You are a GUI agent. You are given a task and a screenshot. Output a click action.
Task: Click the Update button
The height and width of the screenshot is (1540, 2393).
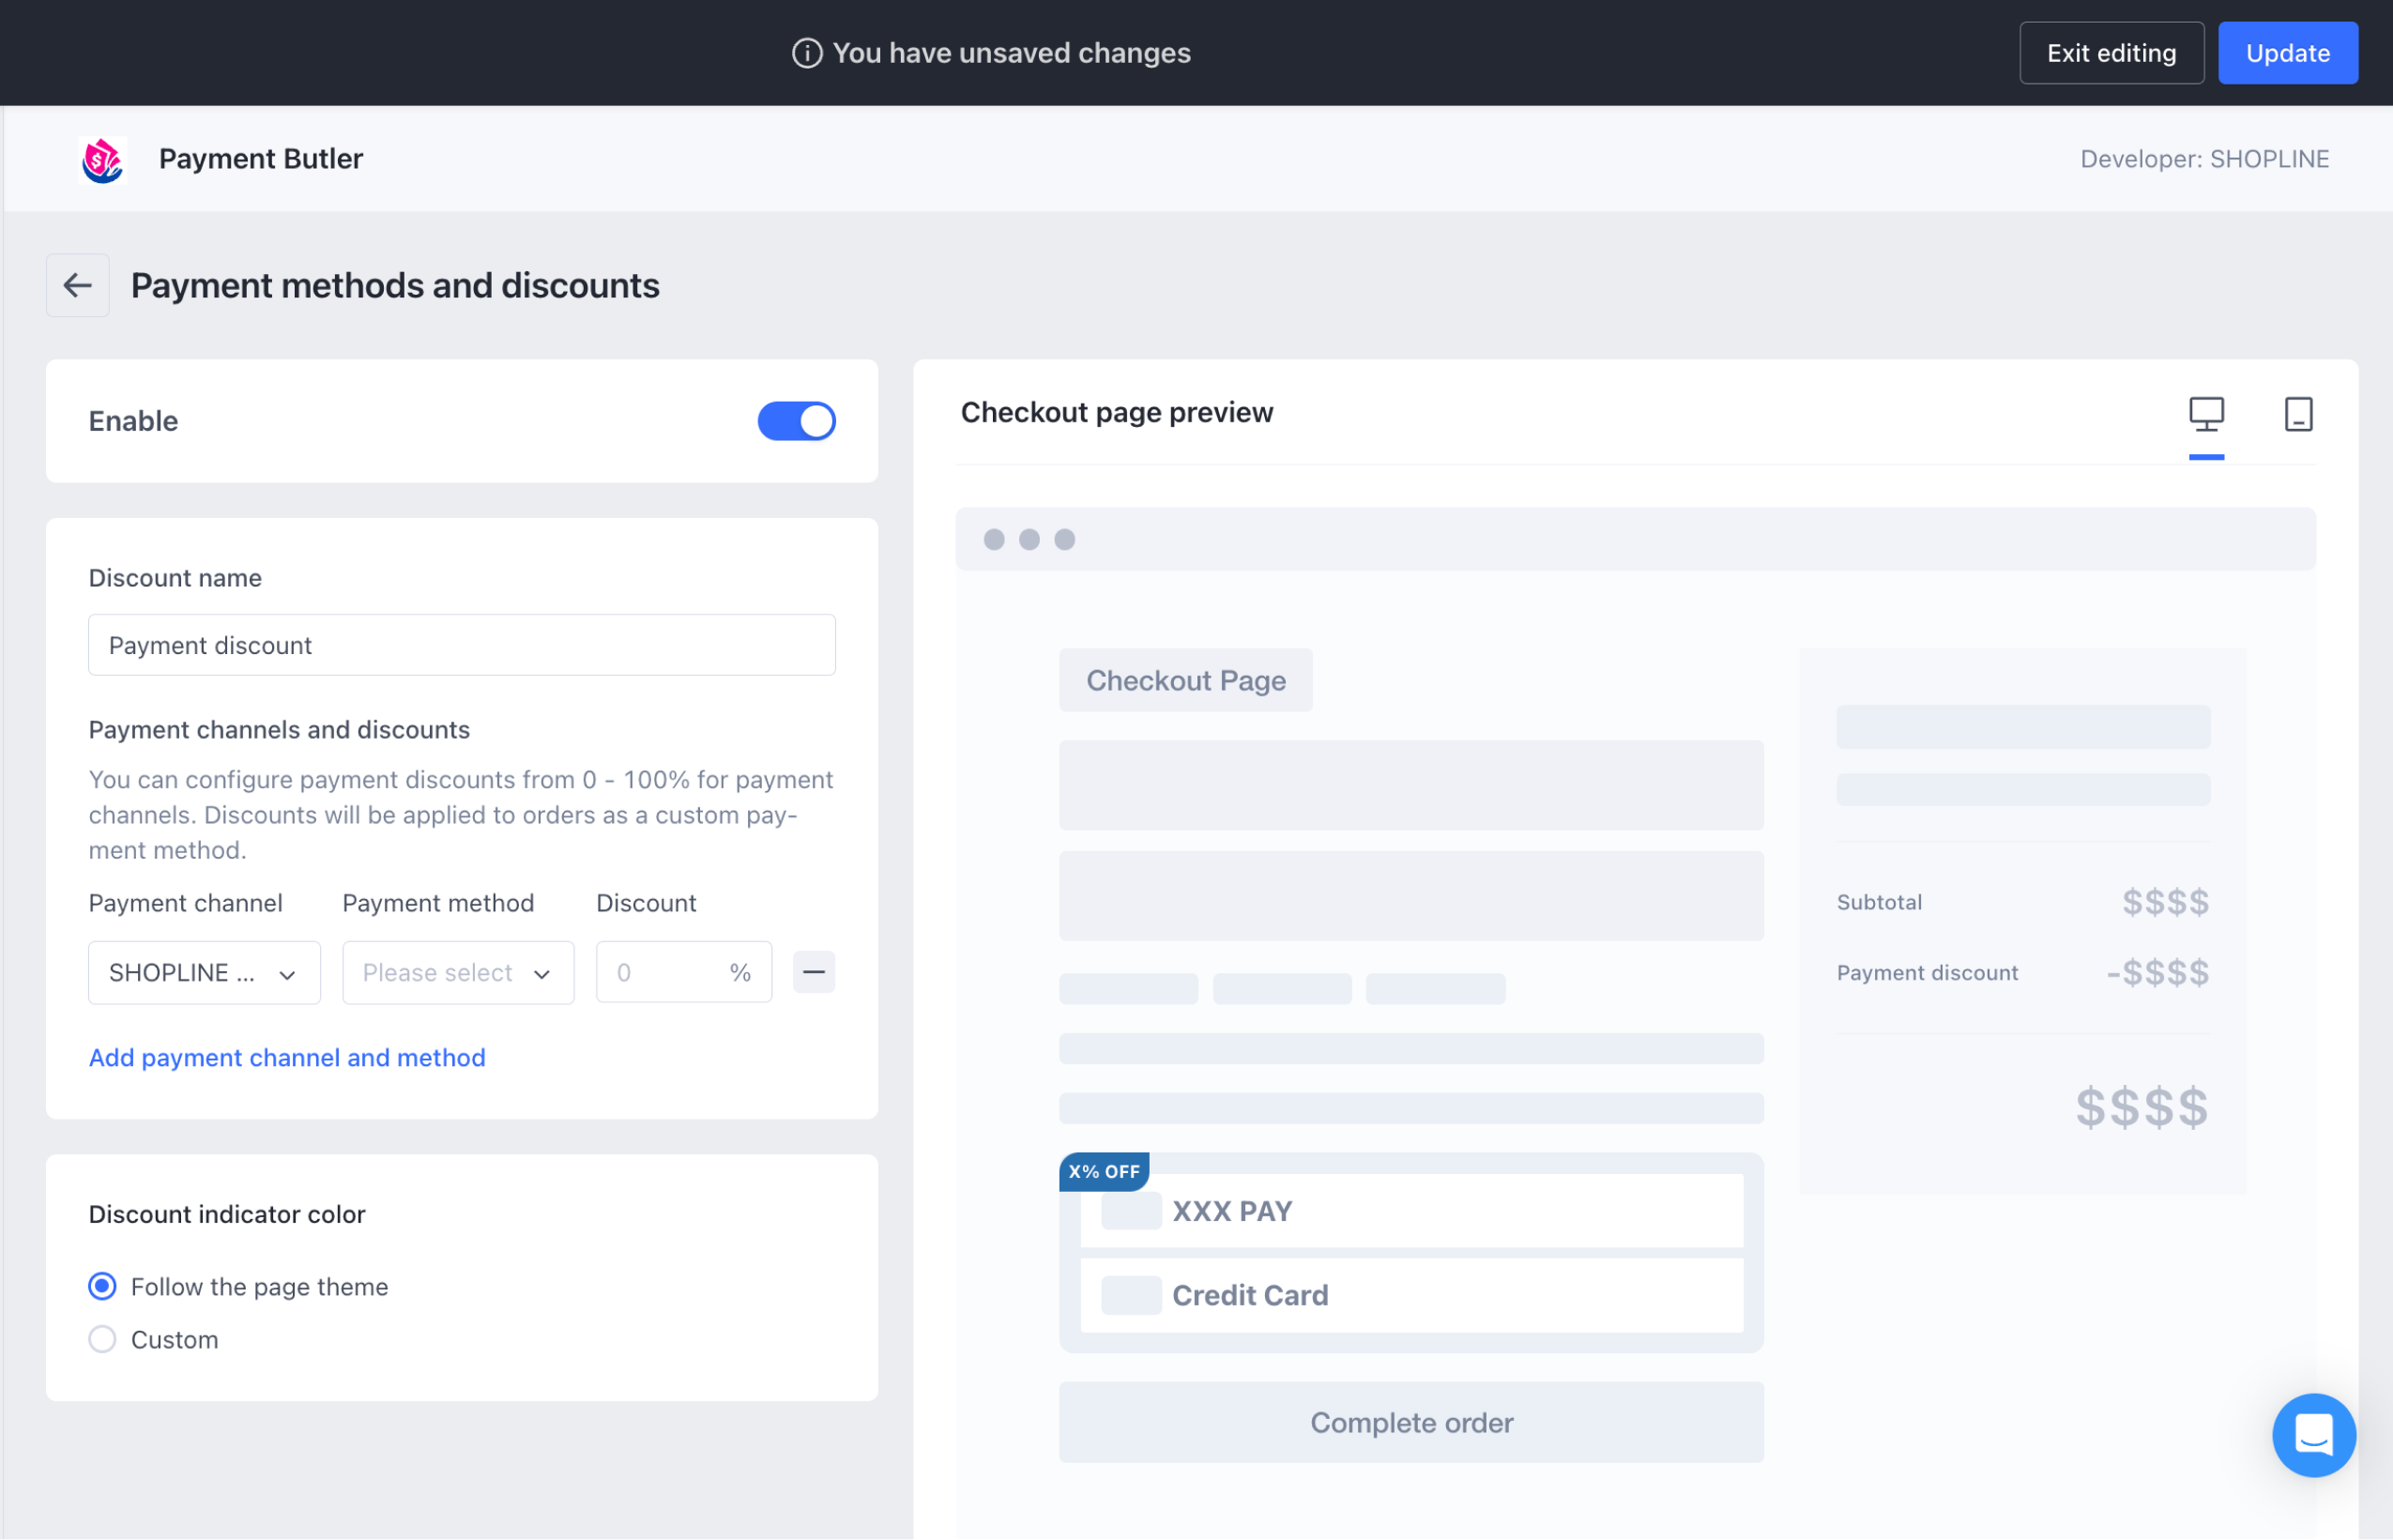[x=2286, y=53]
